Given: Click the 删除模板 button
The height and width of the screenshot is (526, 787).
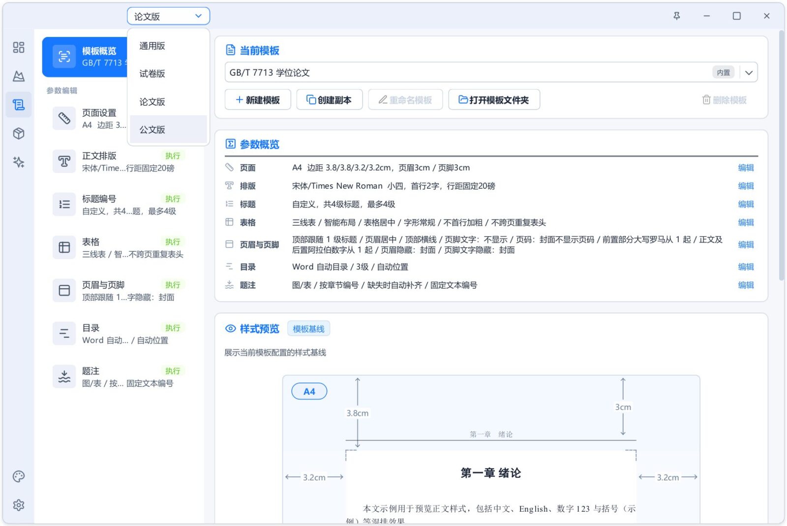Looking at the screenshot, I should click(724, 100).
